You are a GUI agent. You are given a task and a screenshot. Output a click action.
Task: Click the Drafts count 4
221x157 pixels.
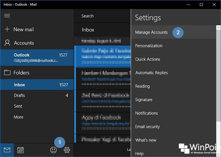click(67, 95)
